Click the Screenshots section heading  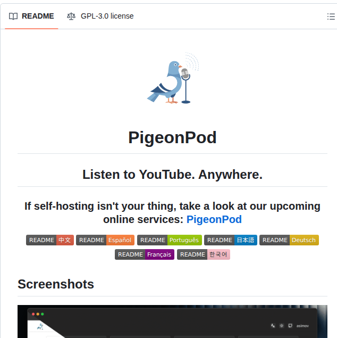[56, 284]
